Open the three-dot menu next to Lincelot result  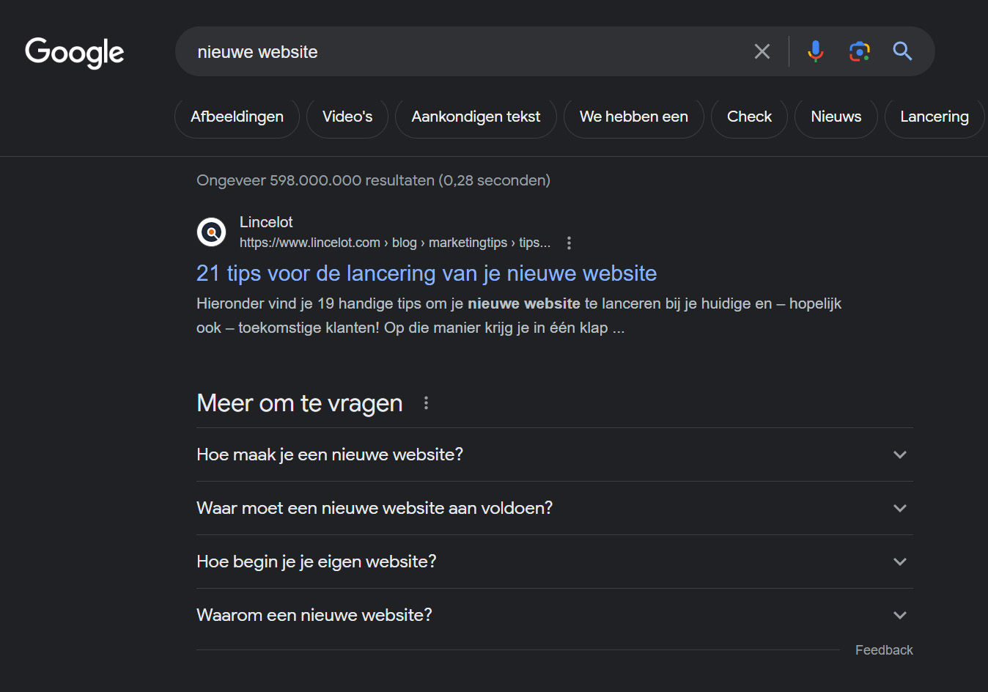click(569, 242)
